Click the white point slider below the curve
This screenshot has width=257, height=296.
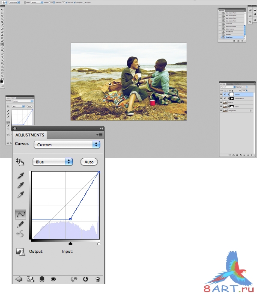click(x=99, y=243)
